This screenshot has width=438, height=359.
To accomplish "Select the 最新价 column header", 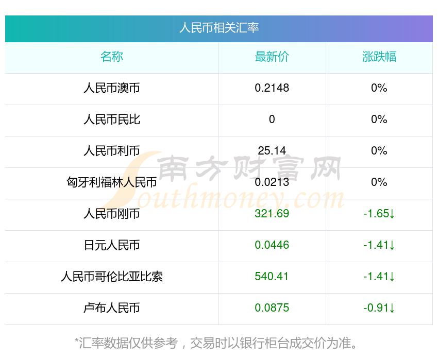I will tap(272, 57).
